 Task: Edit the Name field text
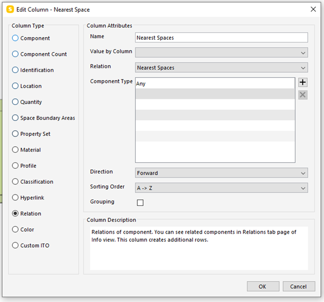(221, 38)
